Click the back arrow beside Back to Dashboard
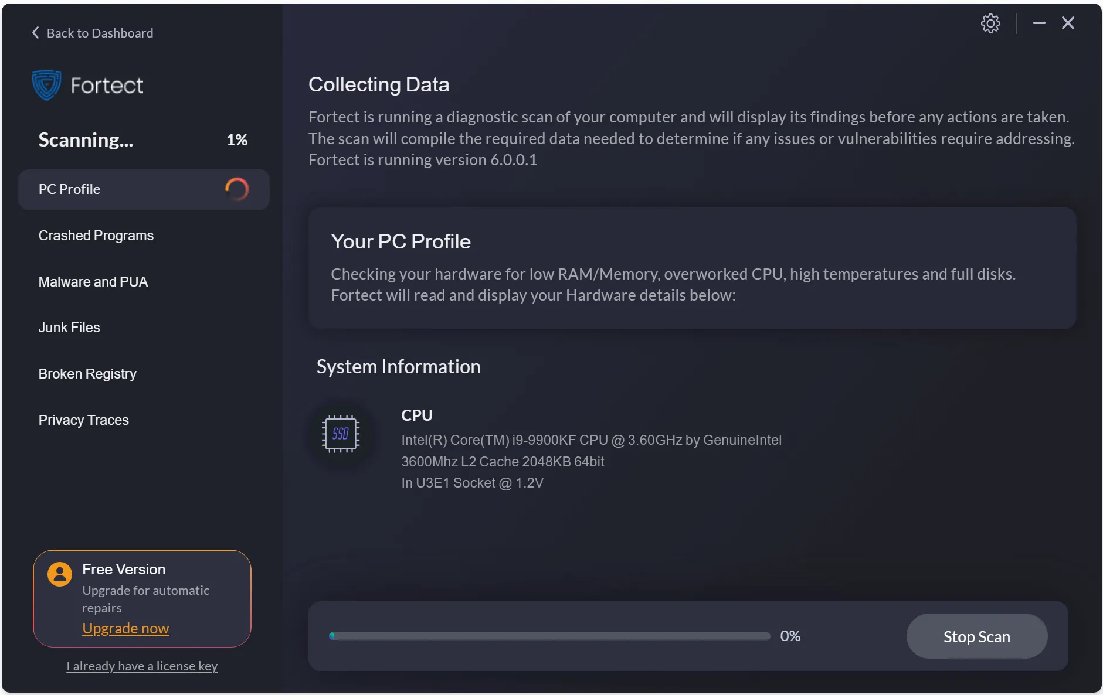The image size is (1103, 695). coord(35,32)
